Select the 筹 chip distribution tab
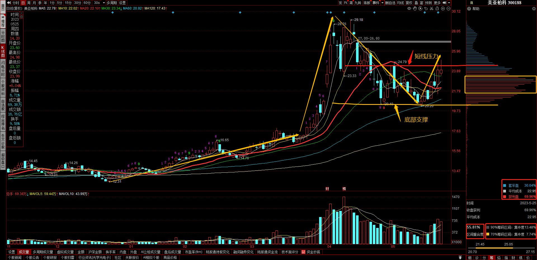 491,258
